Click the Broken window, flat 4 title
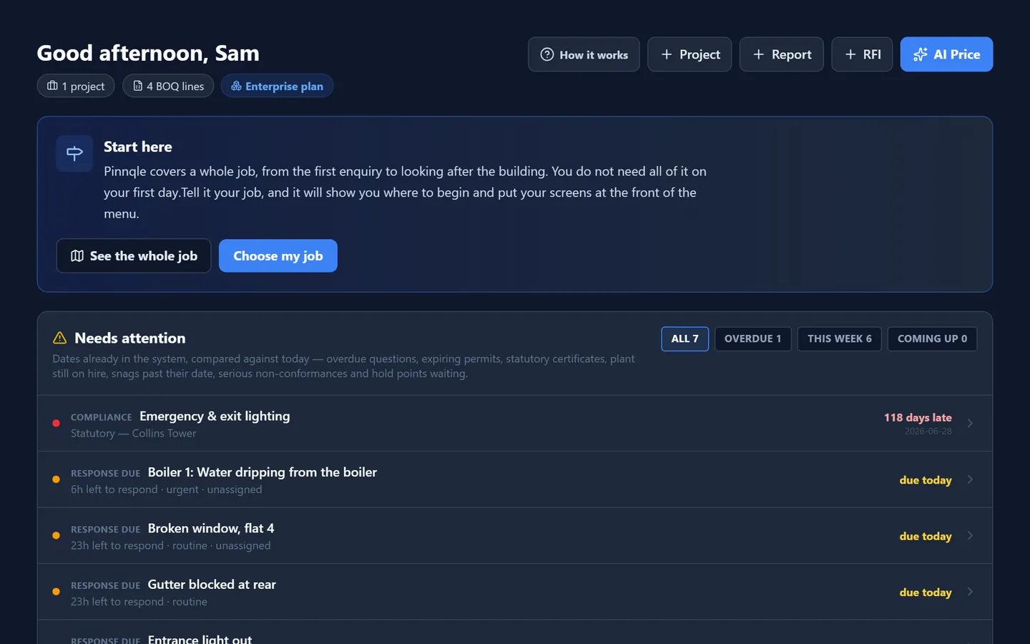Screen dimensions: 1030x644 (x=211, y=528)
